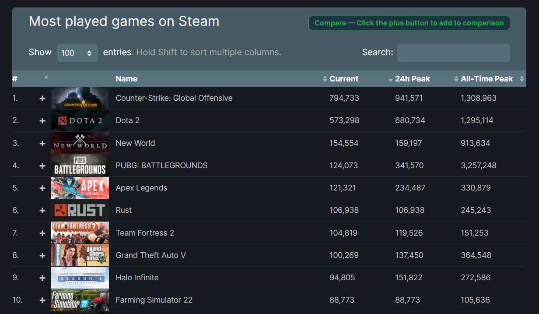The width and height of the screenshot is (539, 314).
Task: Click the 24h peak value 941,571
Action: pyautogui.click(x=409, y=98)
